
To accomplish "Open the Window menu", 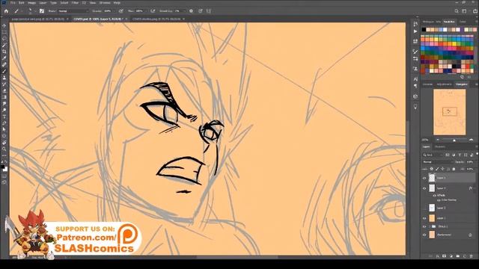I will coord(105,3).
